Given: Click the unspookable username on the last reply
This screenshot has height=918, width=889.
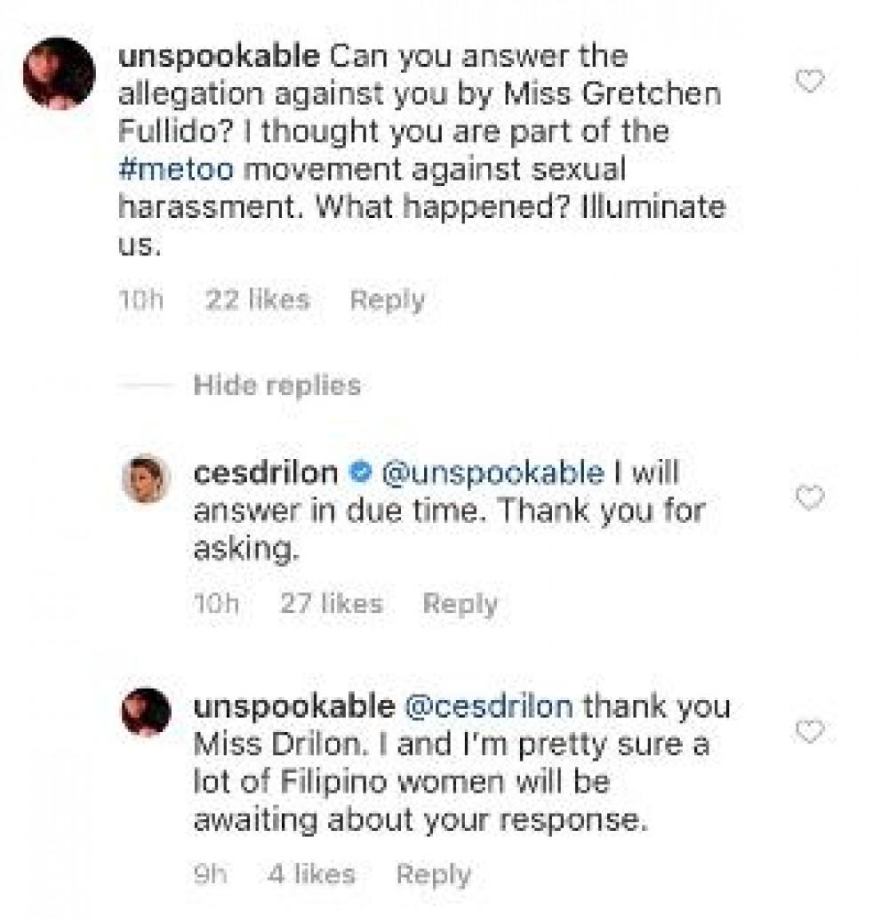Looking at the screenshot, I should tap(293, 707).
